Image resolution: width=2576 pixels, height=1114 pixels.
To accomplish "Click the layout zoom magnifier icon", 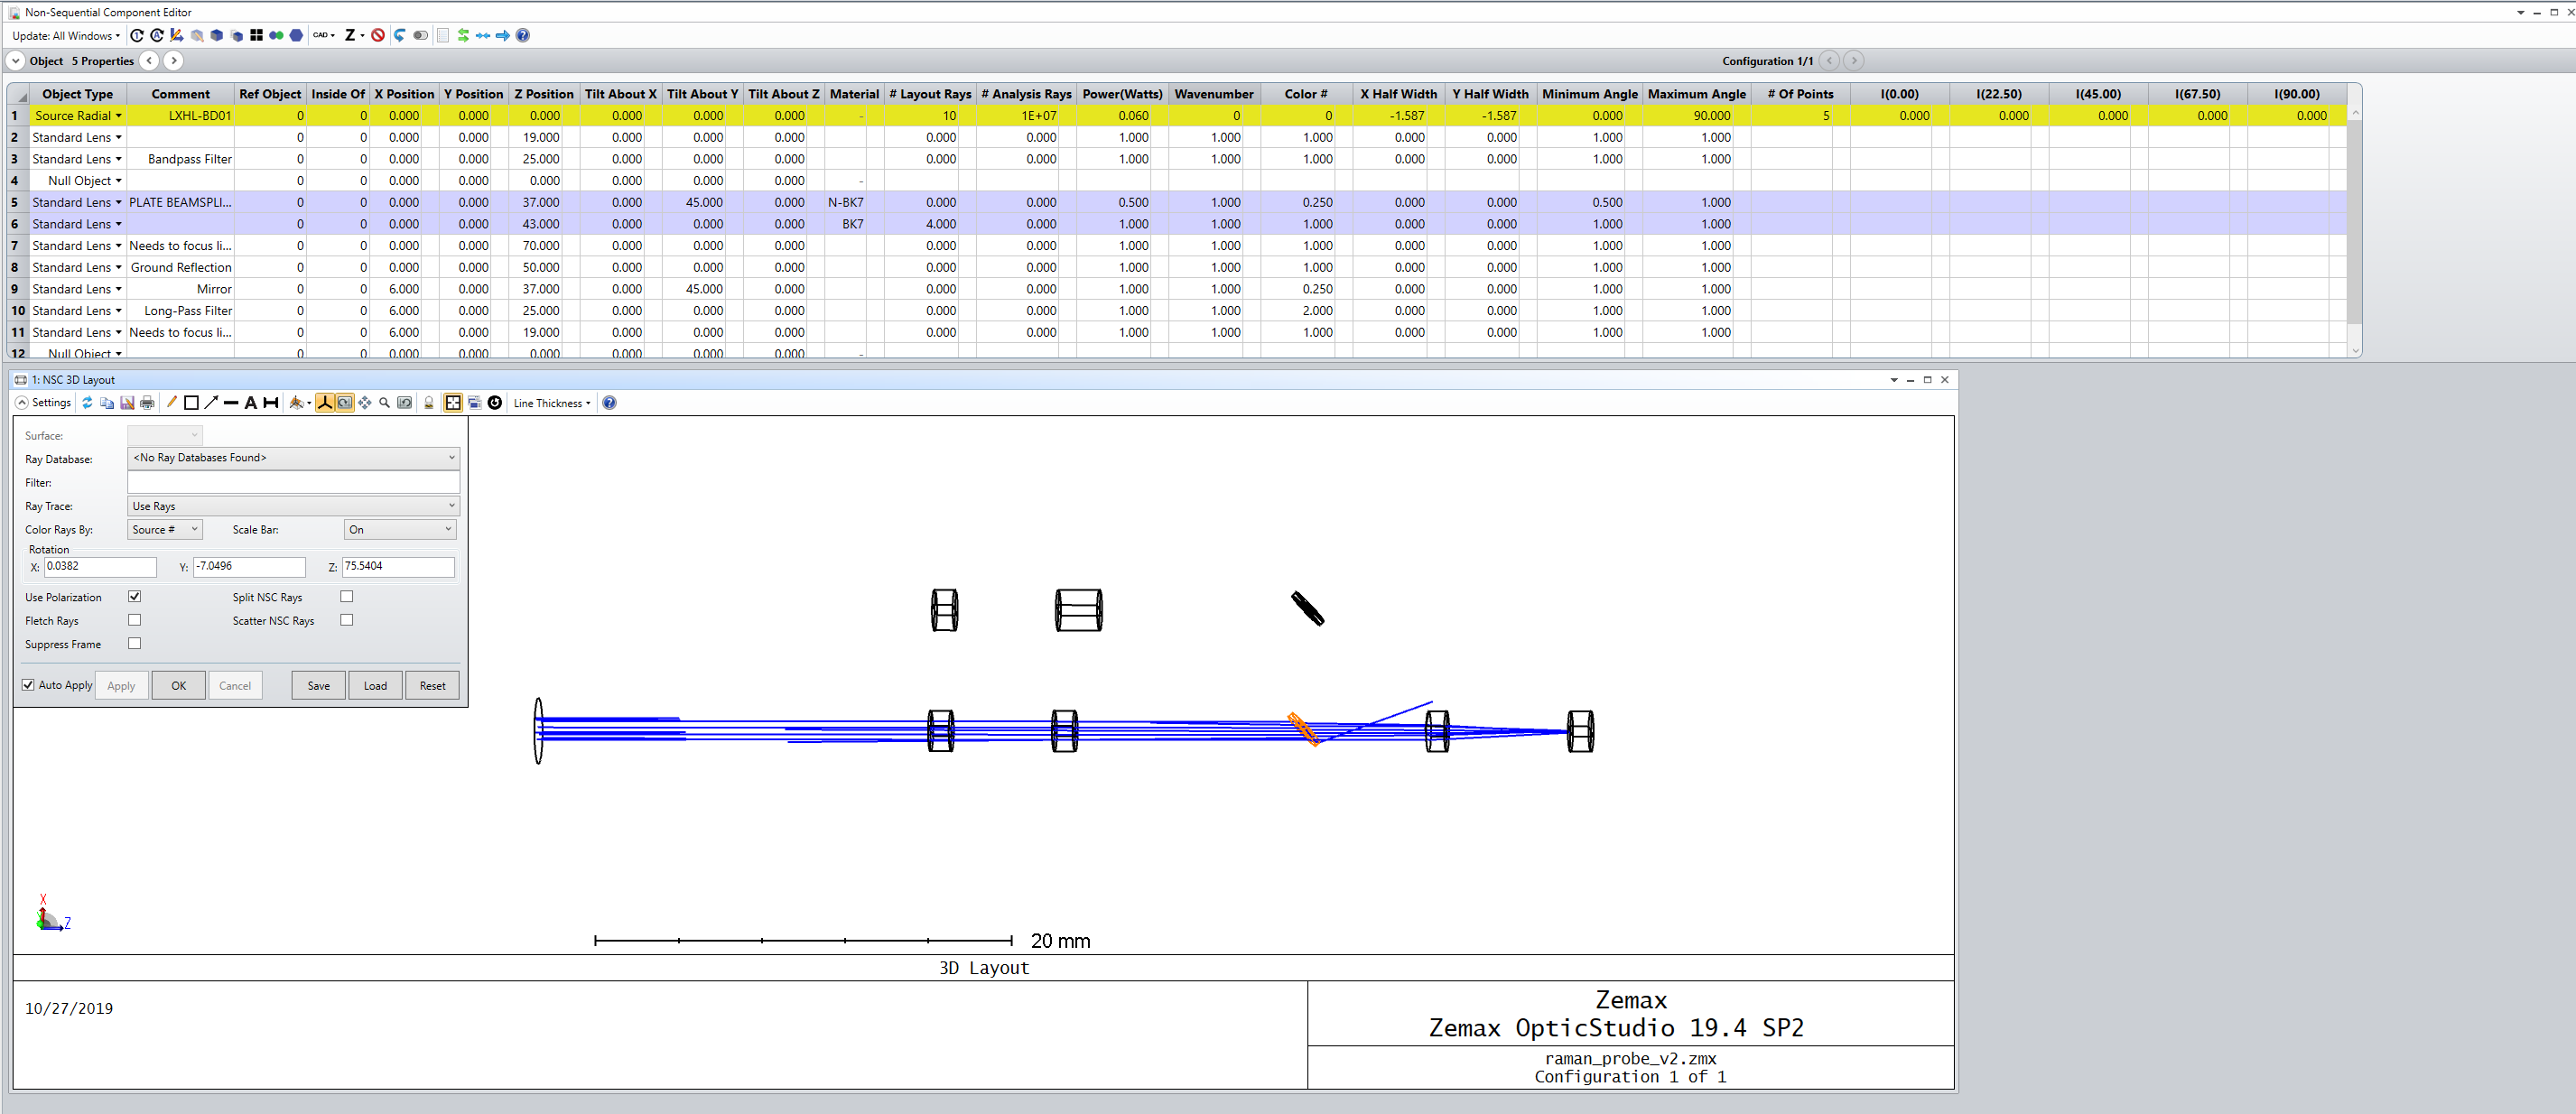I will [384, 403].
